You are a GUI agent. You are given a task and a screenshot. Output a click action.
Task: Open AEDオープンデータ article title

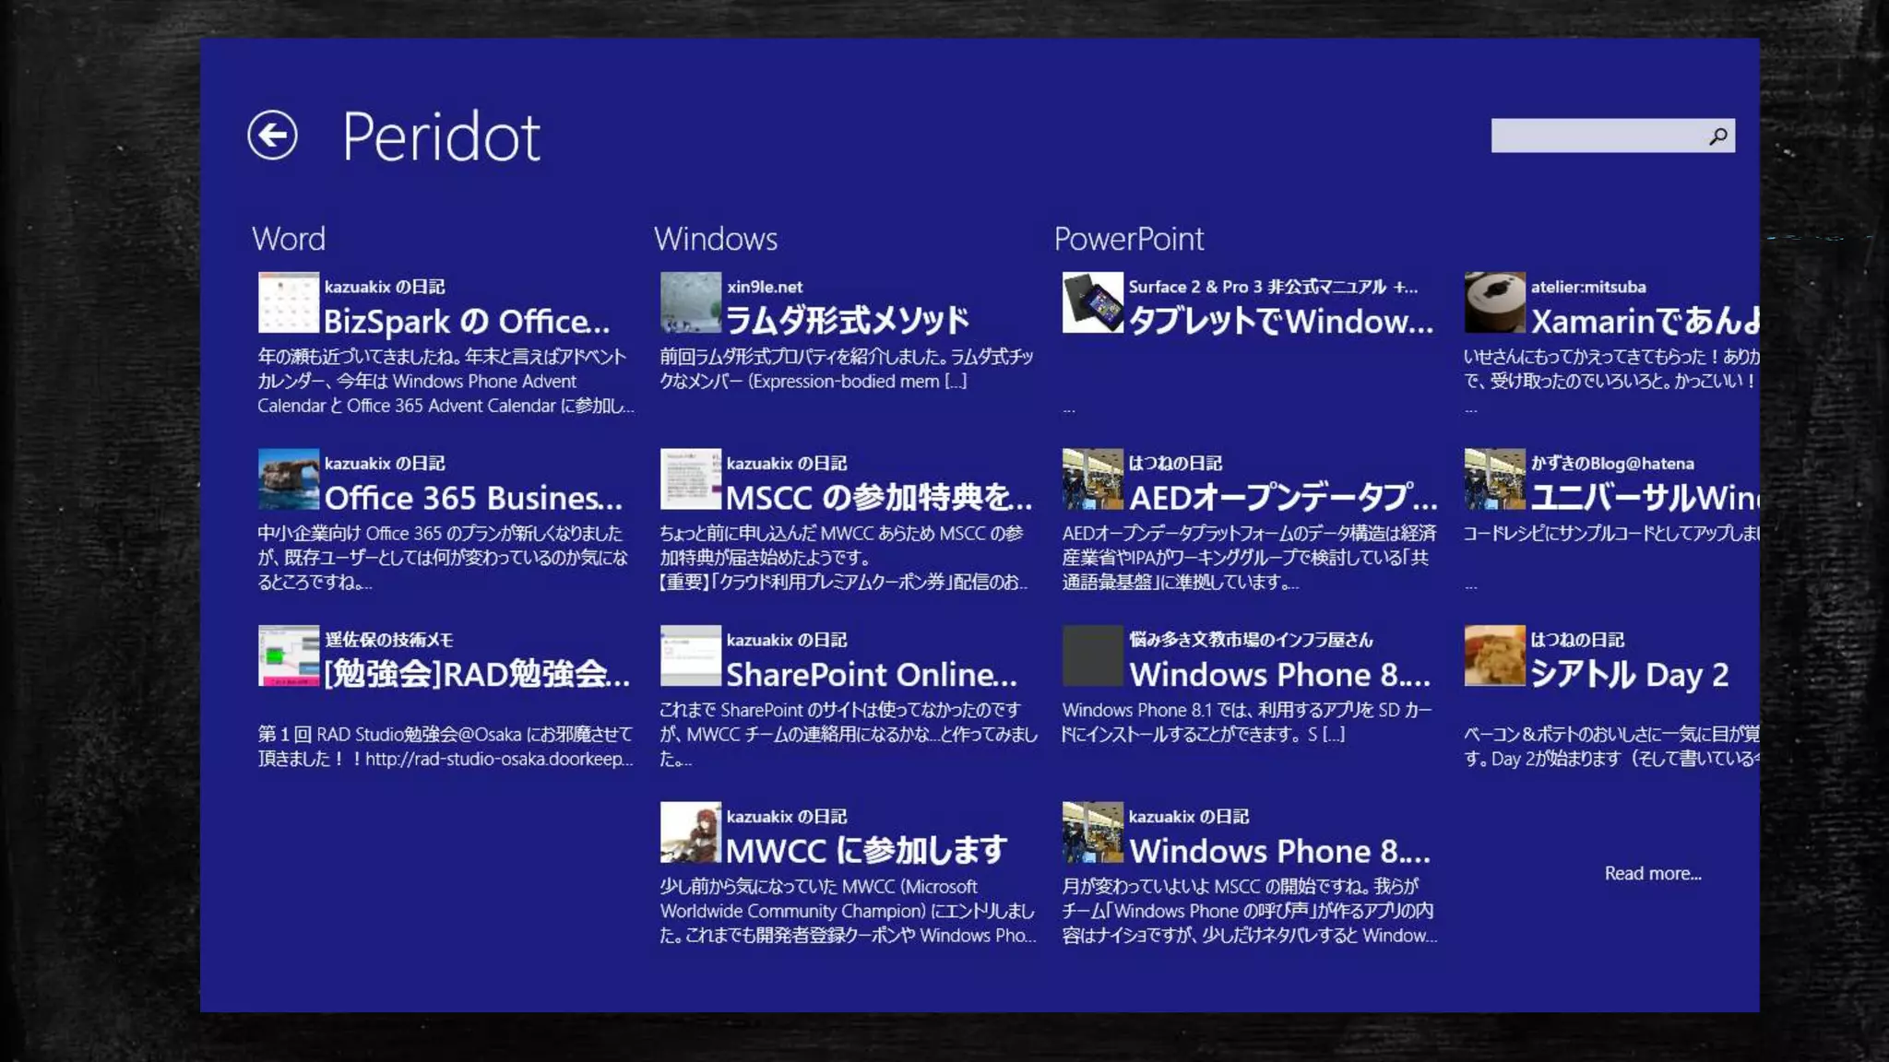coord(1282,498)
